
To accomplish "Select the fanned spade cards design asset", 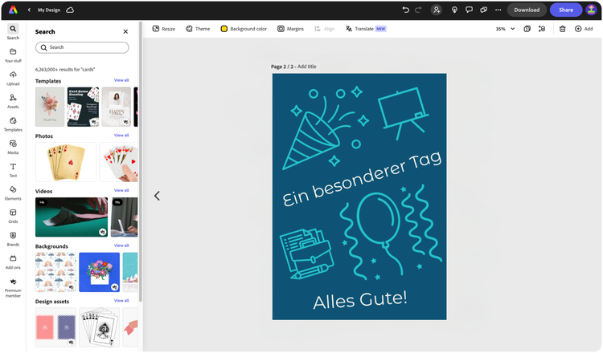I will (x=99, y=327).
